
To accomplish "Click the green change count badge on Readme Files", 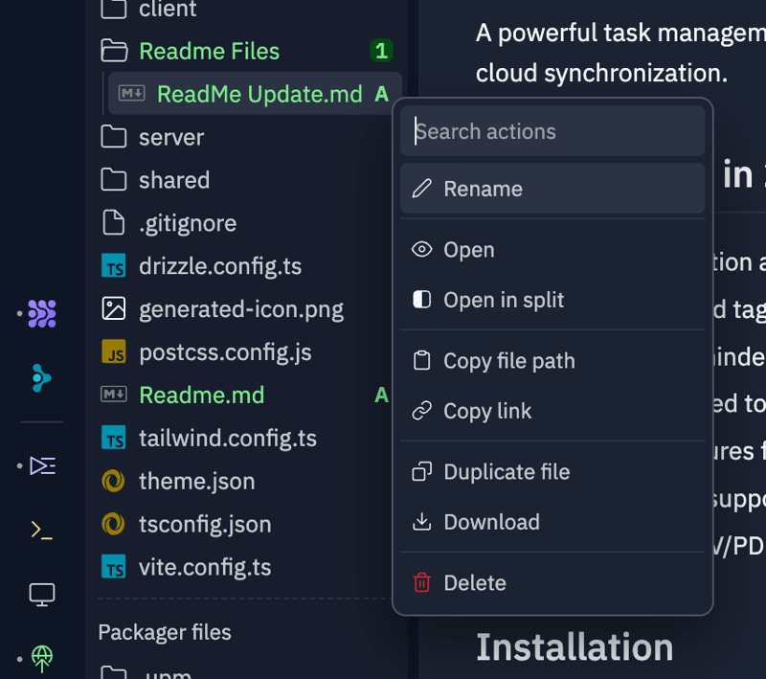I will (381, 51).
